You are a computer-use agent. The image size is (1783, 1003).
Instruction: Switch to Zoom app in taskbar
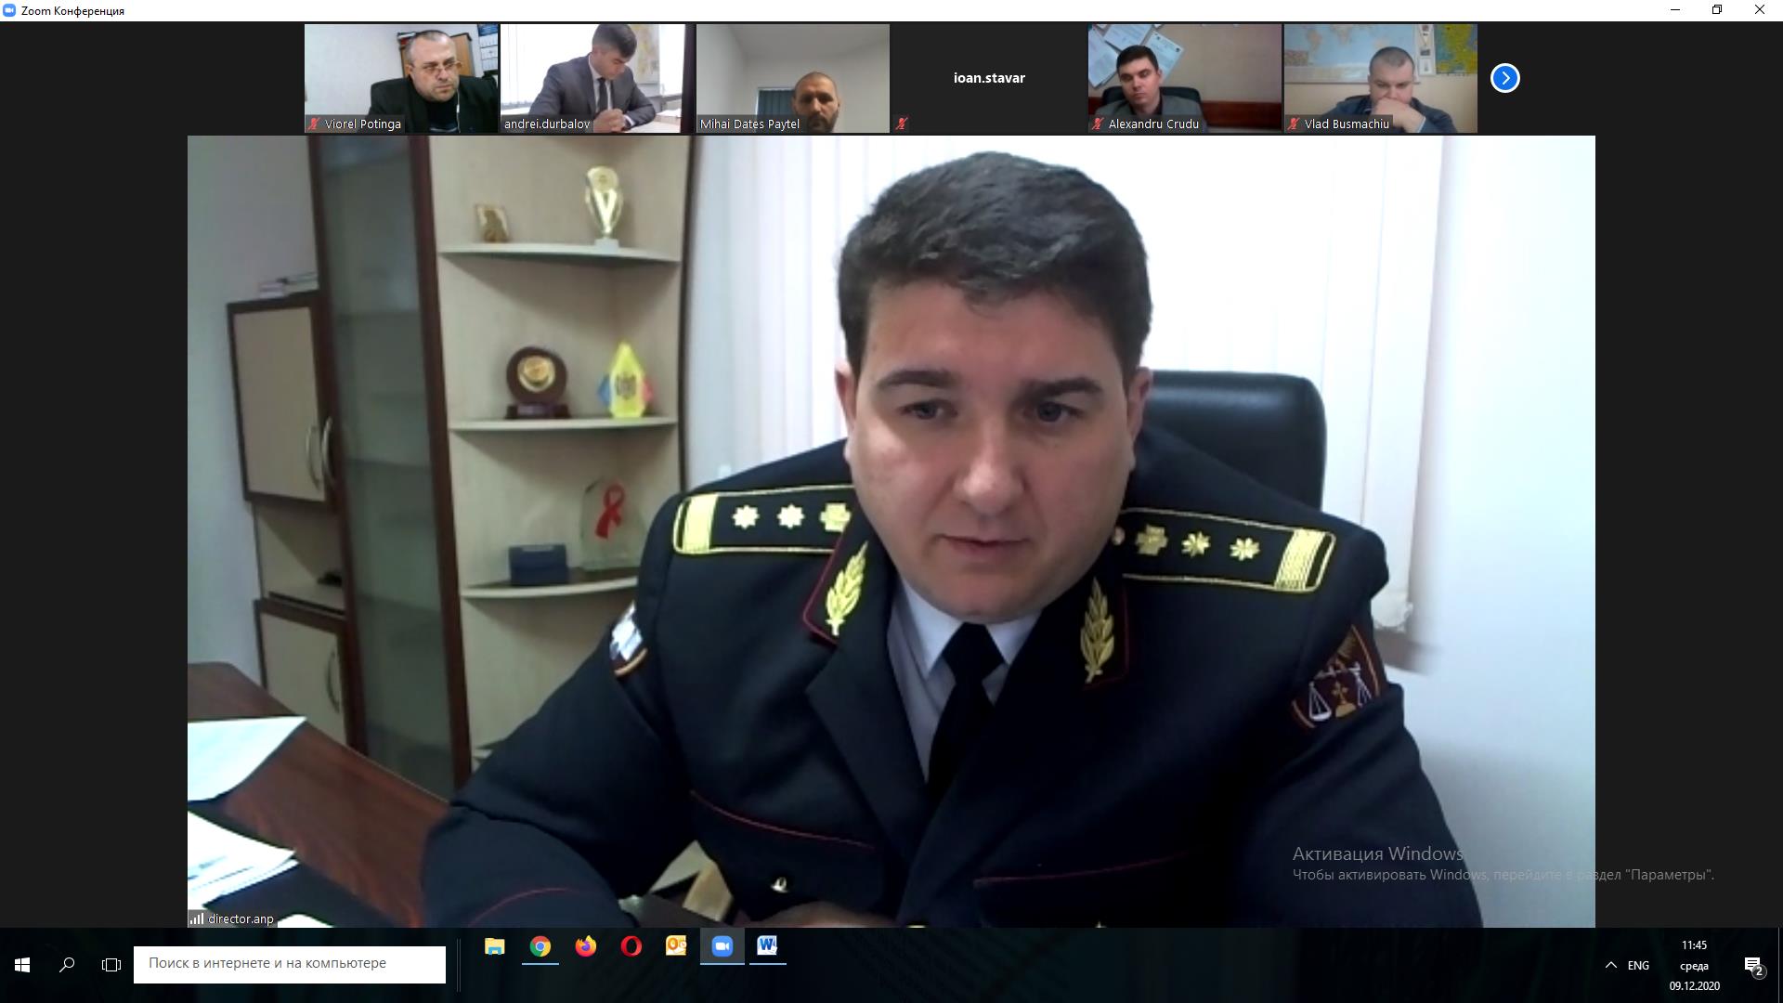722,946
